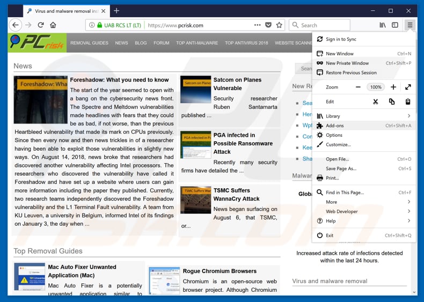This screenshot has height=302, width=424.
Task: Open the Library toolbar icon
Action: pyautogui.click(x=383, y=25)
